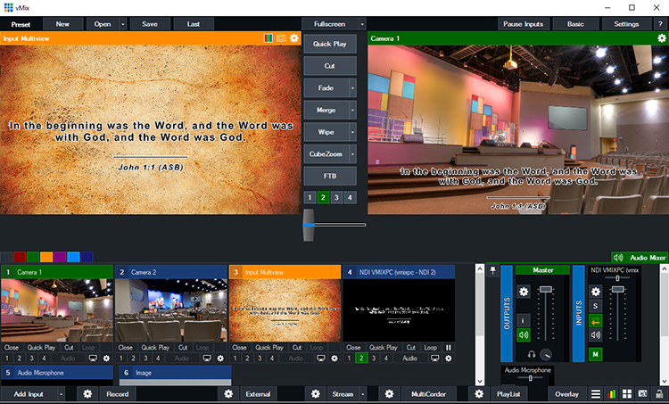Click the FTB button
669x404 pixels.
point(330,176)
